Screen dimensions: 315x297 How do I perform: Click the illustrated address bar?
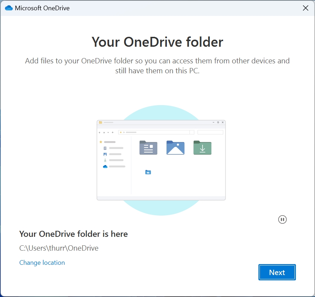(156, 132)
